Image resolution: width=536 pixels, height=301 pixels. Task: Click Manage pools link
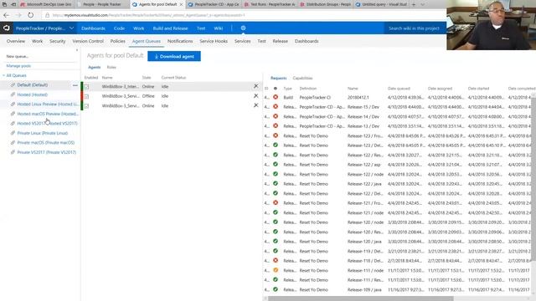click(18, 66)
